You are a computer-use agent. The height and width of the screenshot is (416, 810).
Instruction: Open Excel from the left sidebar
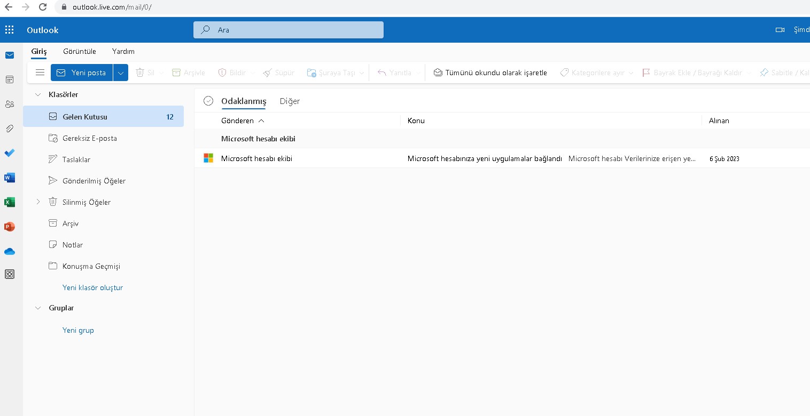click(x=9, y=202)
